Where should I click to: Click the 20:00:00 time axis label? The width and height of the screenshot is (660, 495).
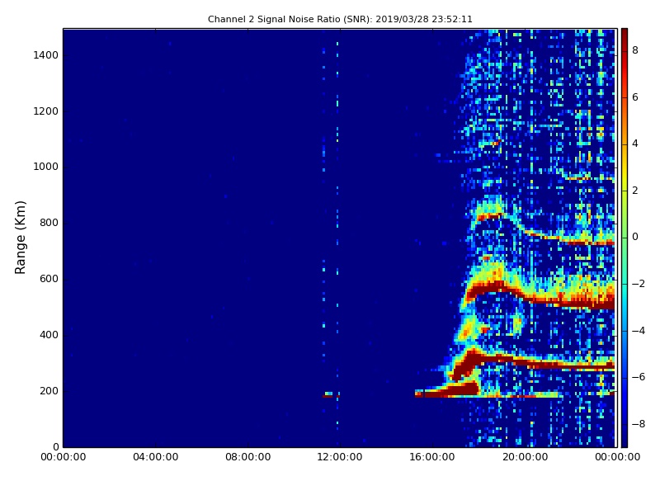[525, 457]
